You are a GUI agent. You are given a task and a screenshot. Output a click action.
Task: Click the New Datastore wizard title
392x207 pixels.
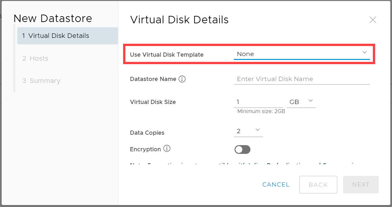coord(53,18)
